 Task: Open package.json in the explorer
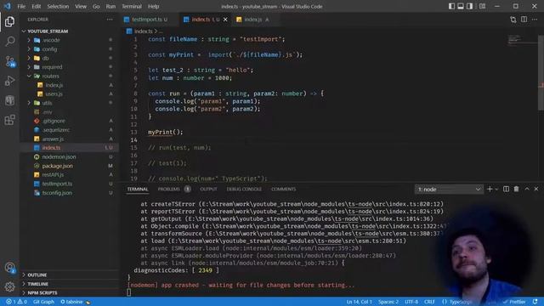[x=57, y=166]
